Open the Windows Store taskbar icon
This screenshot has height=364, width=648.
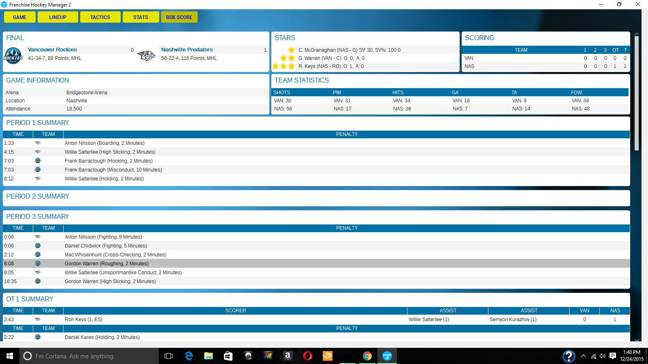pyautogui.click(x=228, y=356)
